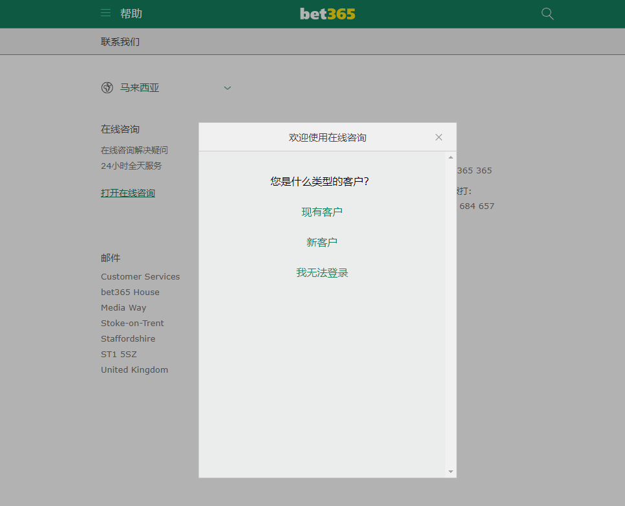The height and width of the screenshot is (506, 625).
Task: Click the globe icon beside 马来西亚
Action: pyautogui.click(x=107, y=87)
